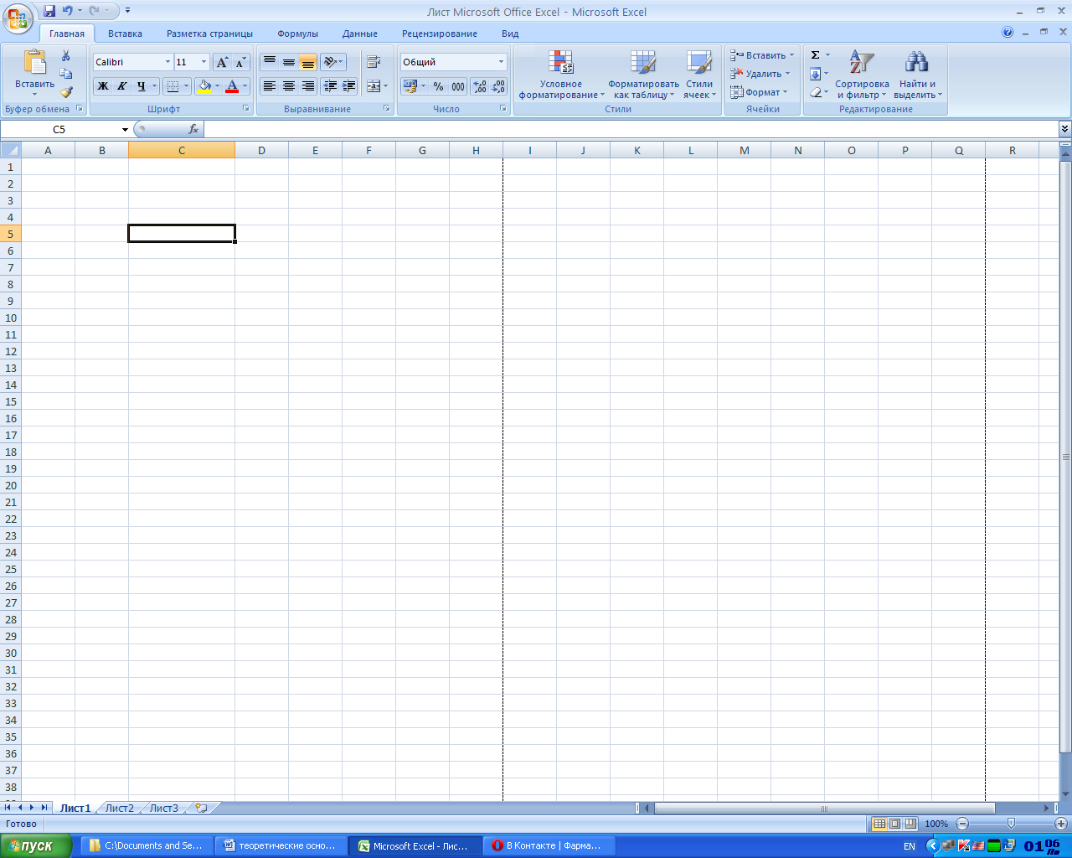Click the zoom slider handle
Viewport: 1072px width, 858px height.
tap(1011, 824)
